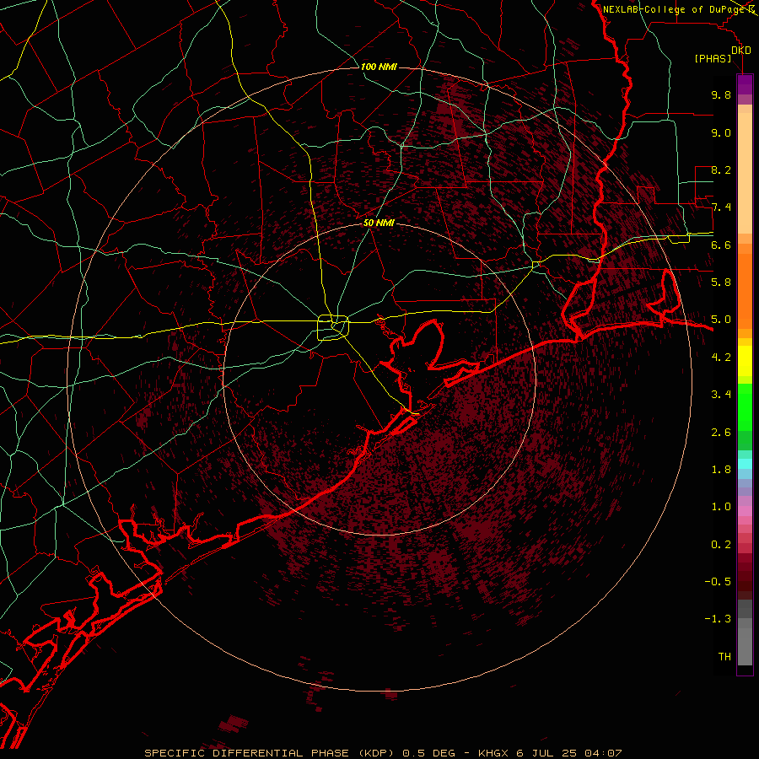This screenshot has width=759, height=759.
Task: Click the 100 NMI range ring label
Action: (x=379, y=67)
